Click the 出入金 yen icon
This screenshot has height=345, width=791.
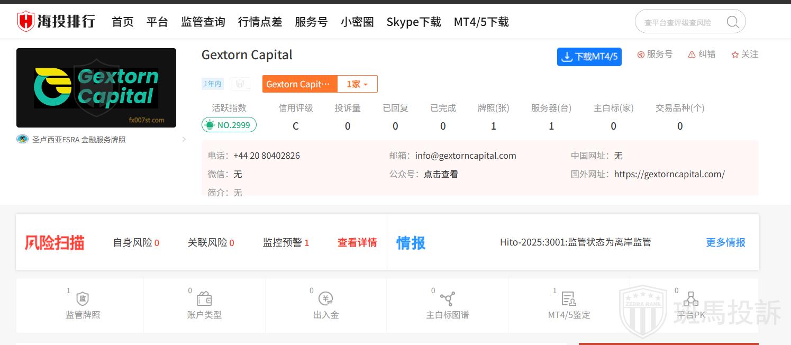pyautogui.click(x=326, y=298)
